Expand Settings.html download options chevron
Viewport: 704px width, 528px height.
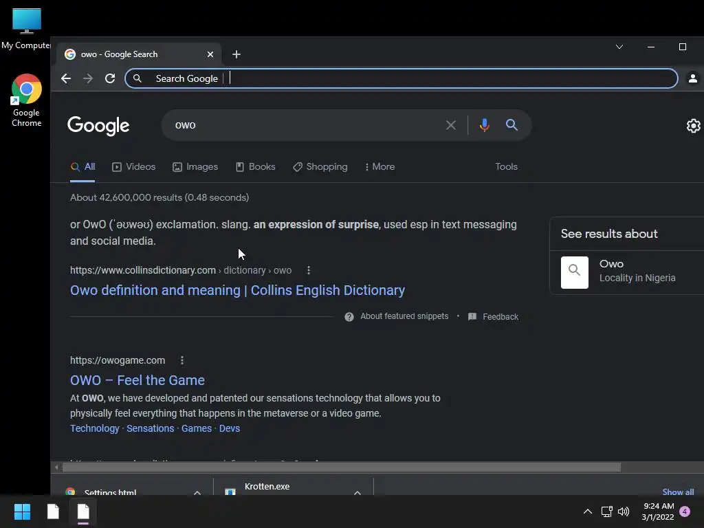[197, 492]
